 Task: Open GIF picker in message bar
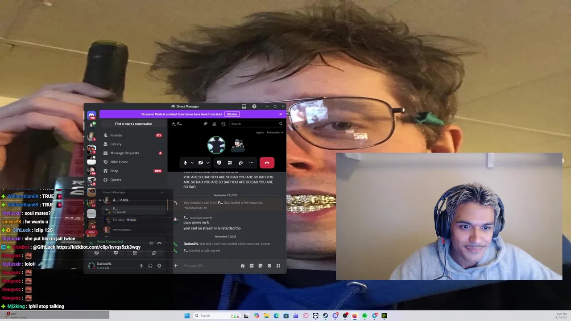pyautogui.click(x=252, y=266)
